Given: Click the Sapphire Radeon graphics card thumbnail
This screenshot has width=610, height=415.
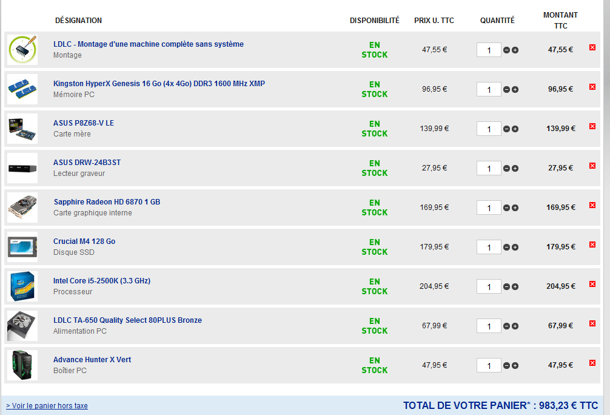Looking at the screenshot, I should [x=22, y=207].
